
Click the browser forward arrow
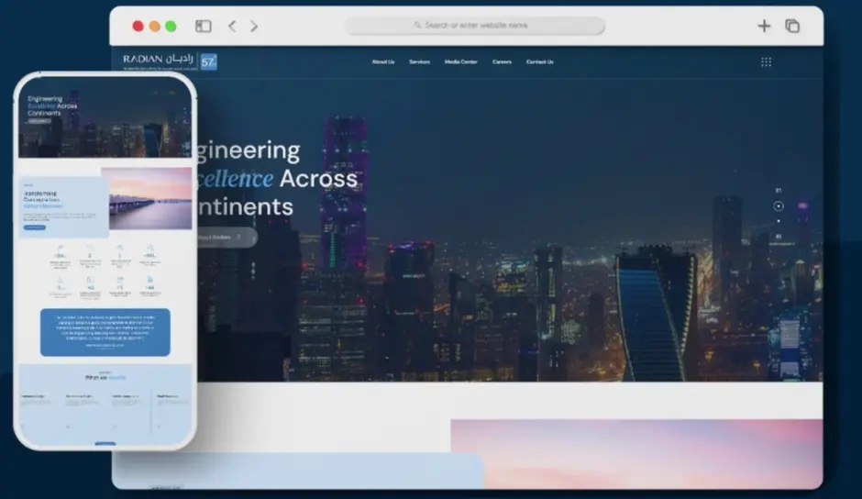coord(254,27)
